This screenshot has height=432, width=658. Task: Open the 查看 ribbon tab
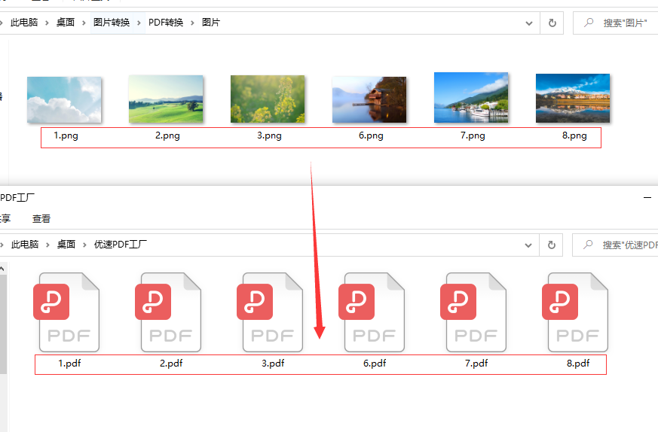tap(41, 219)
